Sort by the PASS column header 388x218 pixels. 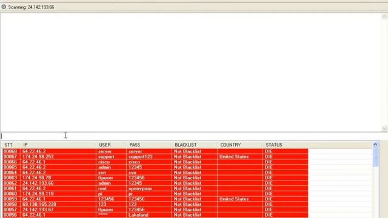click(149, 145)
